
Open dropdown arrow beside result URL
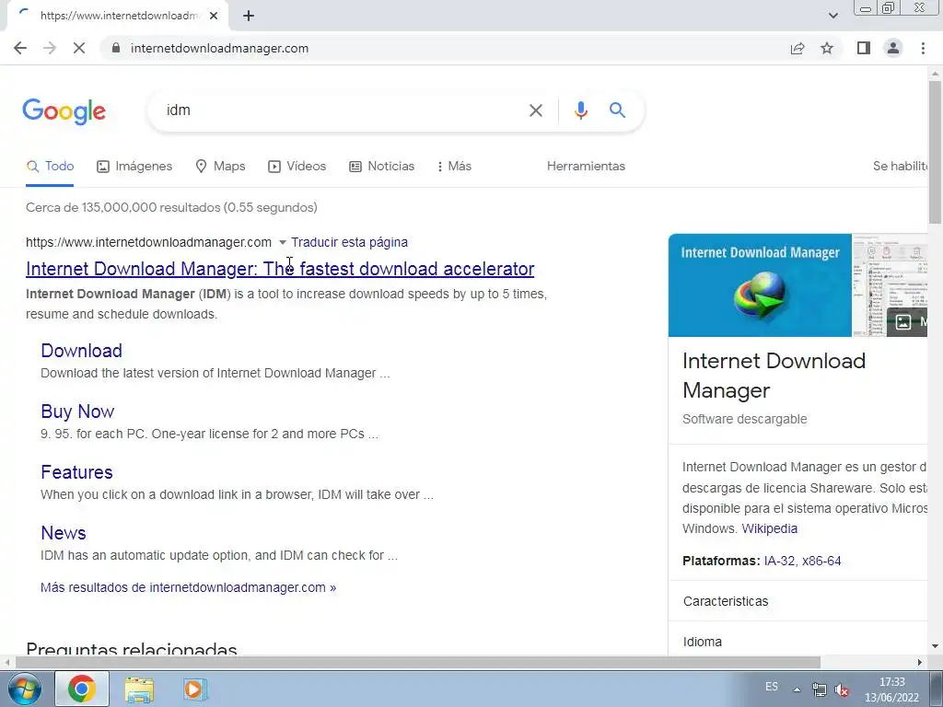click(282, 242)
